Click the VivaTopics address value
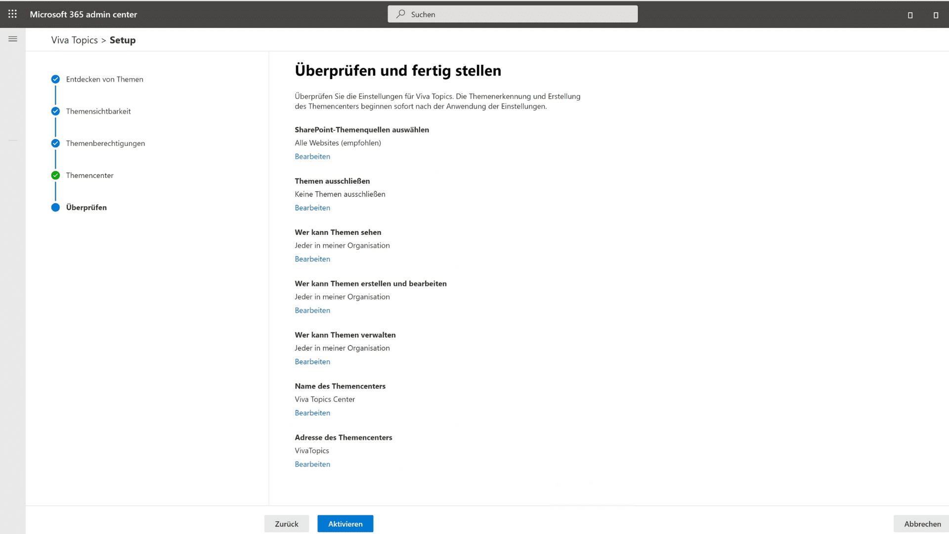The height and width of the screenshot is (534, 949). click(312, 451)
